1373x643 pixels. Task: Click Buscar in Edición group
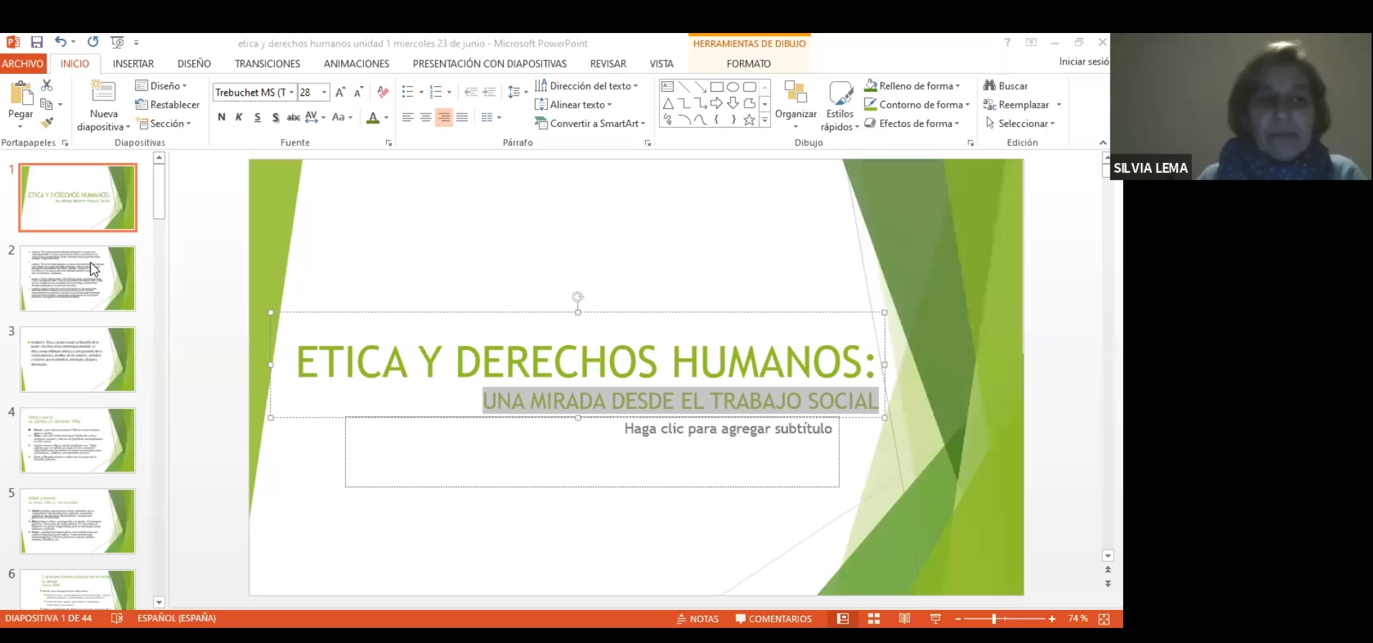[1006, 85]
